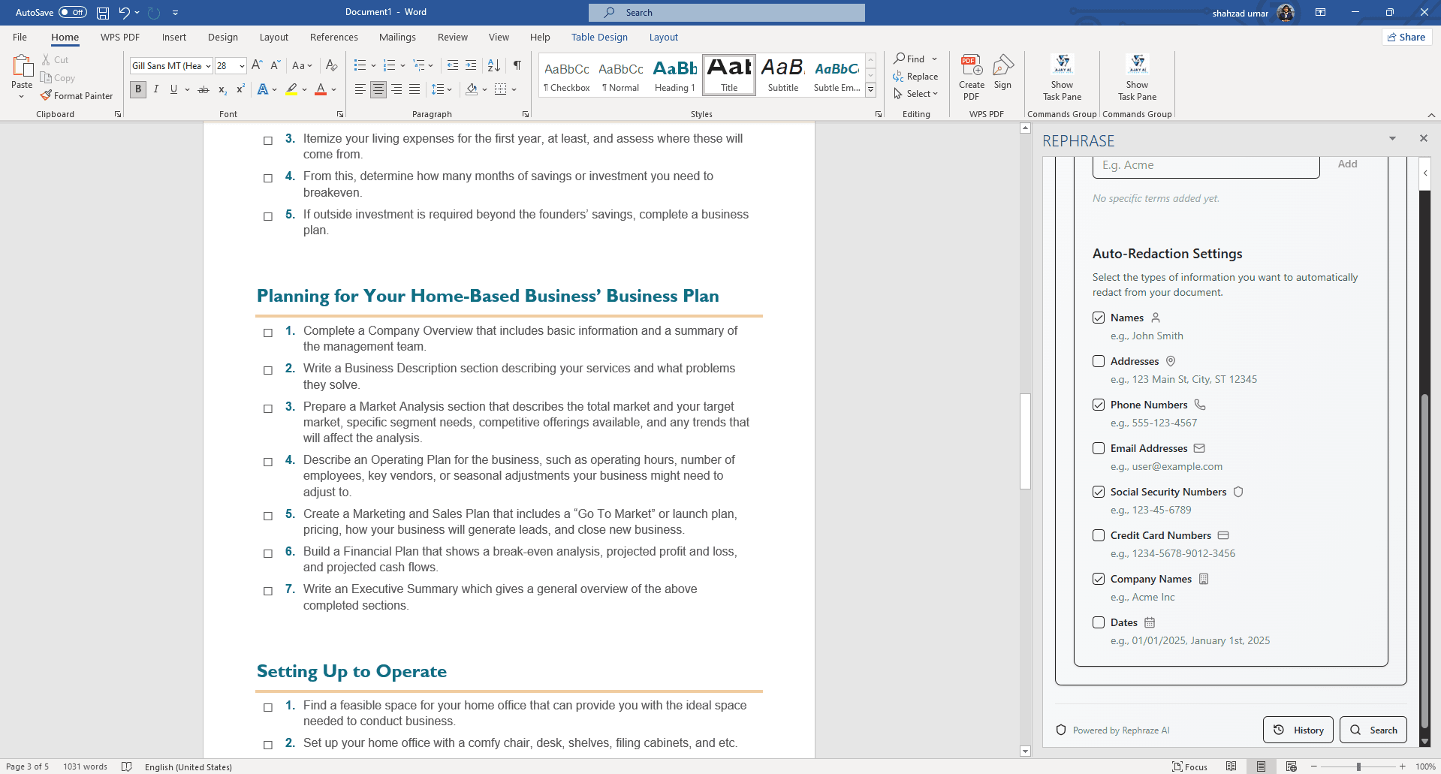
Task: Click the E.g. Acme term input field
Action: pos(1206,165)
